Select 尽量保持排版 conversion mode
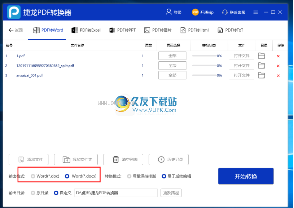This screenshot has width=294, height=208. (x=129, y=176)
